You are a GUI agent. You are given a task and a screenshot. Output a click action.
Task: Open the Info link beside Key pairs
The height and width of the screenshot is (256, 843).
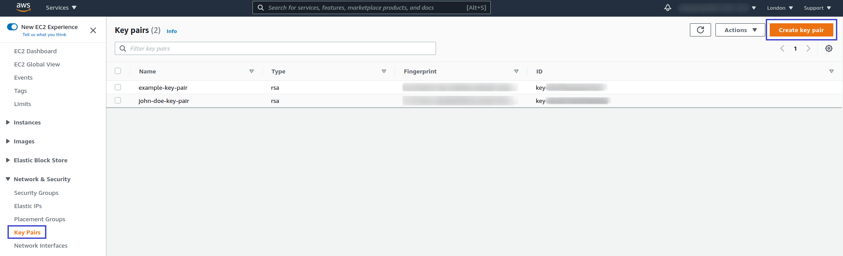coord(172,31)
